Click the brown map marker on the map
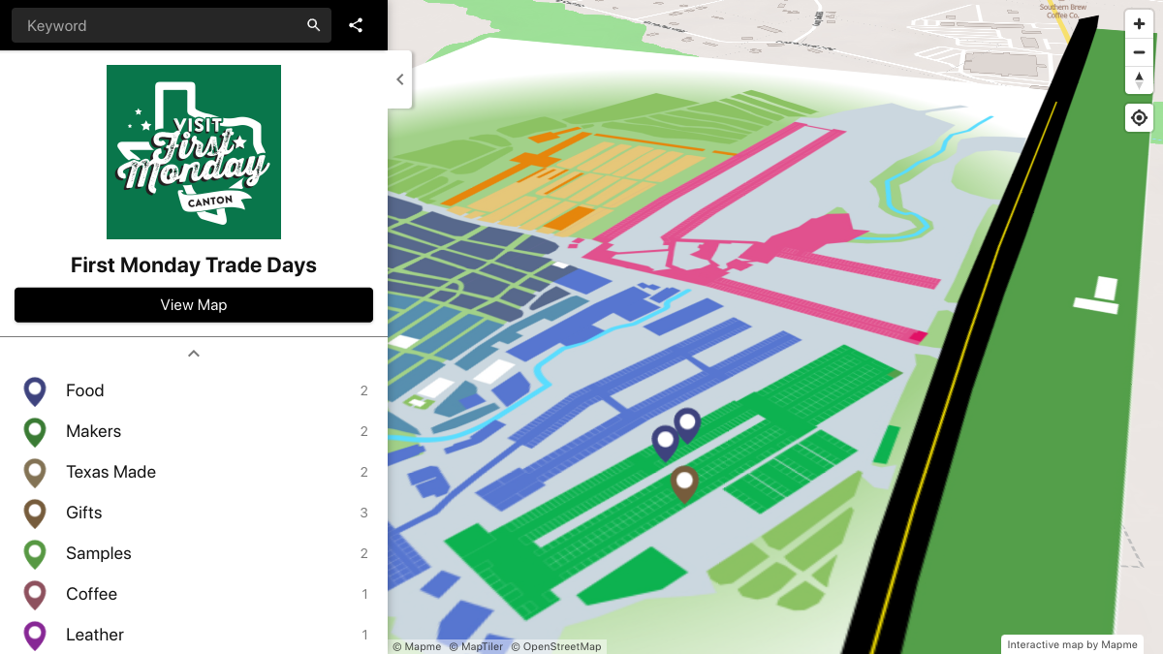The width and height of the screenshot is (1163, 654). pyautogui.click(x=684, y=483)
